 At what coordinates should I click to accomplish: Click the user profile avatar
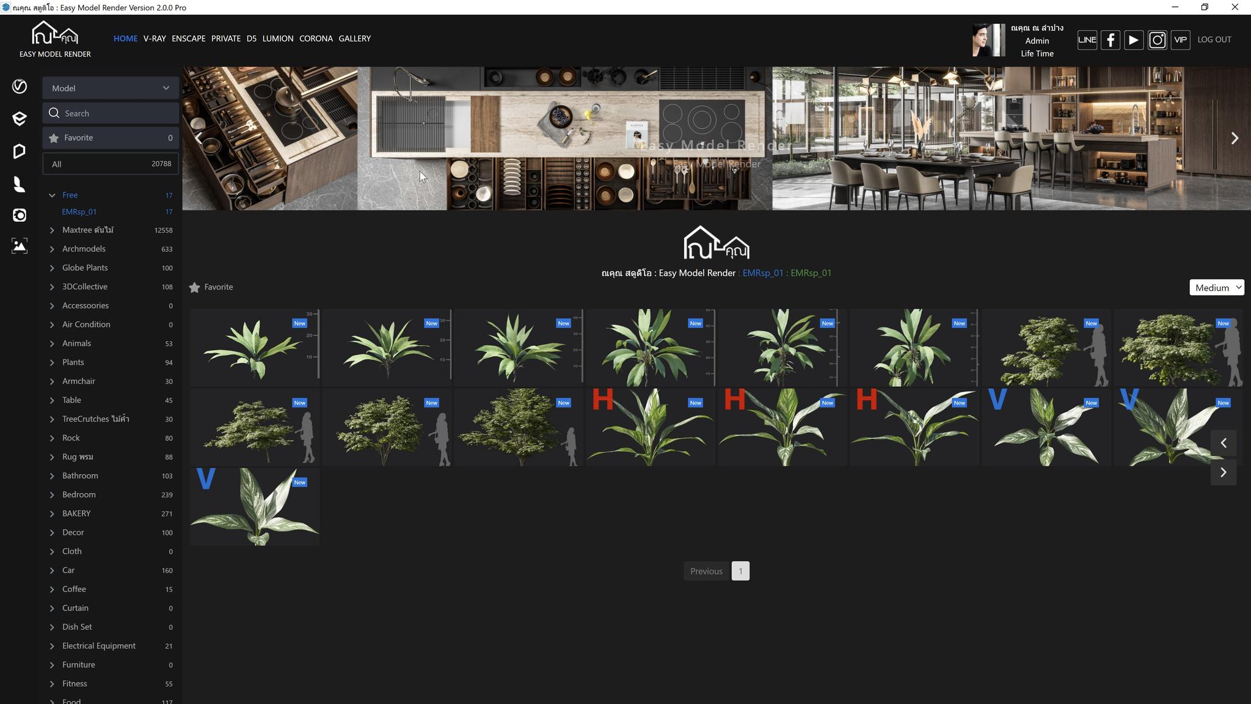tap(988, 40)
